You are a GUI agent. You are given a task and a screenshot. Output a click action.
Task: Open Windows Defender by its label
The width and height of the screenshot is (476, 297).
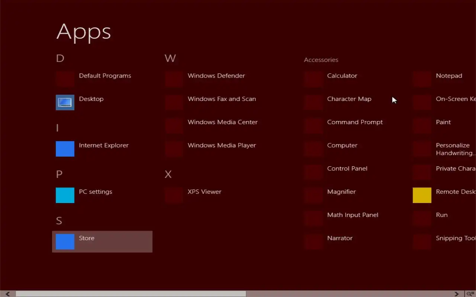coord(216,76)
